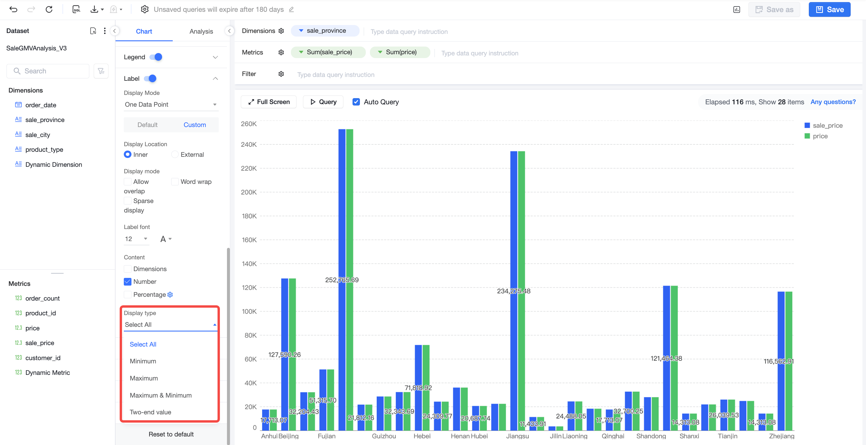Click the dataset filter icon beside Search
The height and width of the screenshot is (445, 866).
[101, 71]
